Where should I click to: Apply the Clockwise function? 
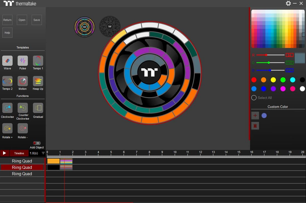tap(7, 108)
